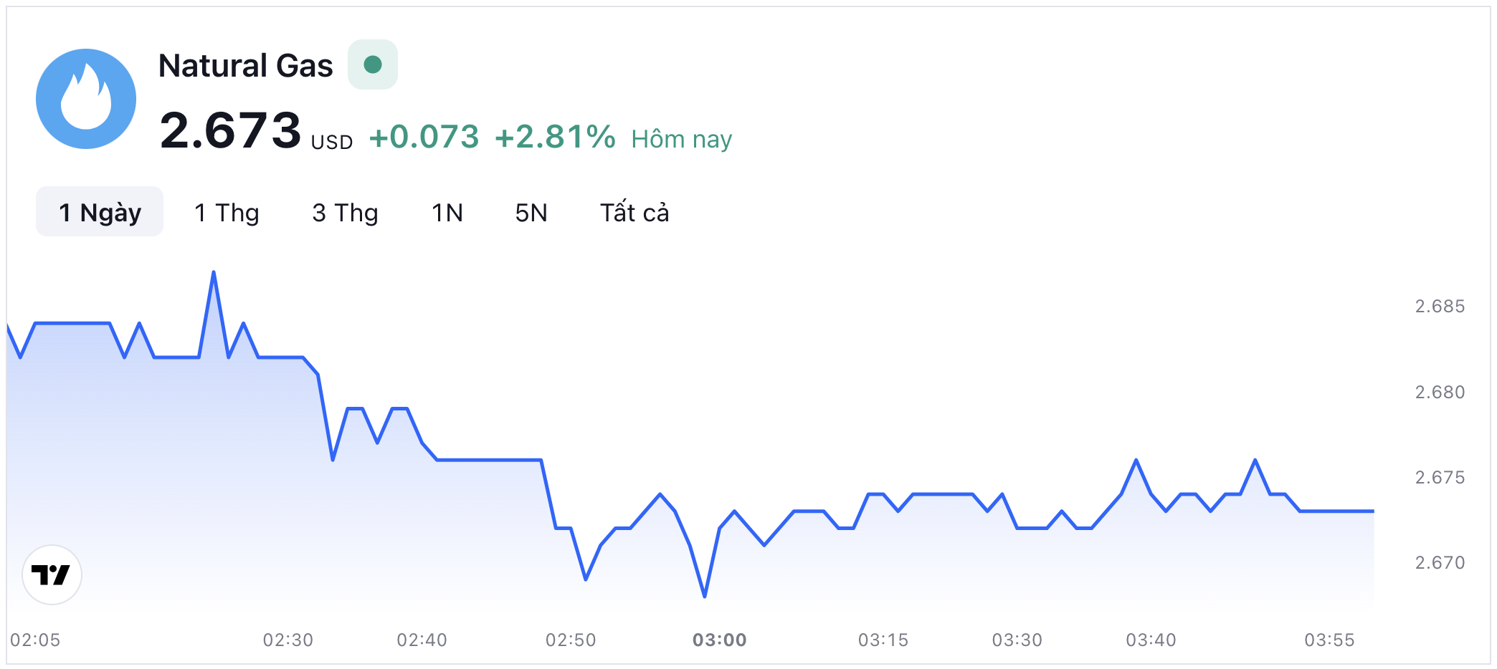This screenshot has width=1497, height=669.
Task: Select the 1 Ngày time range tab
Action: tap(100, 212)
